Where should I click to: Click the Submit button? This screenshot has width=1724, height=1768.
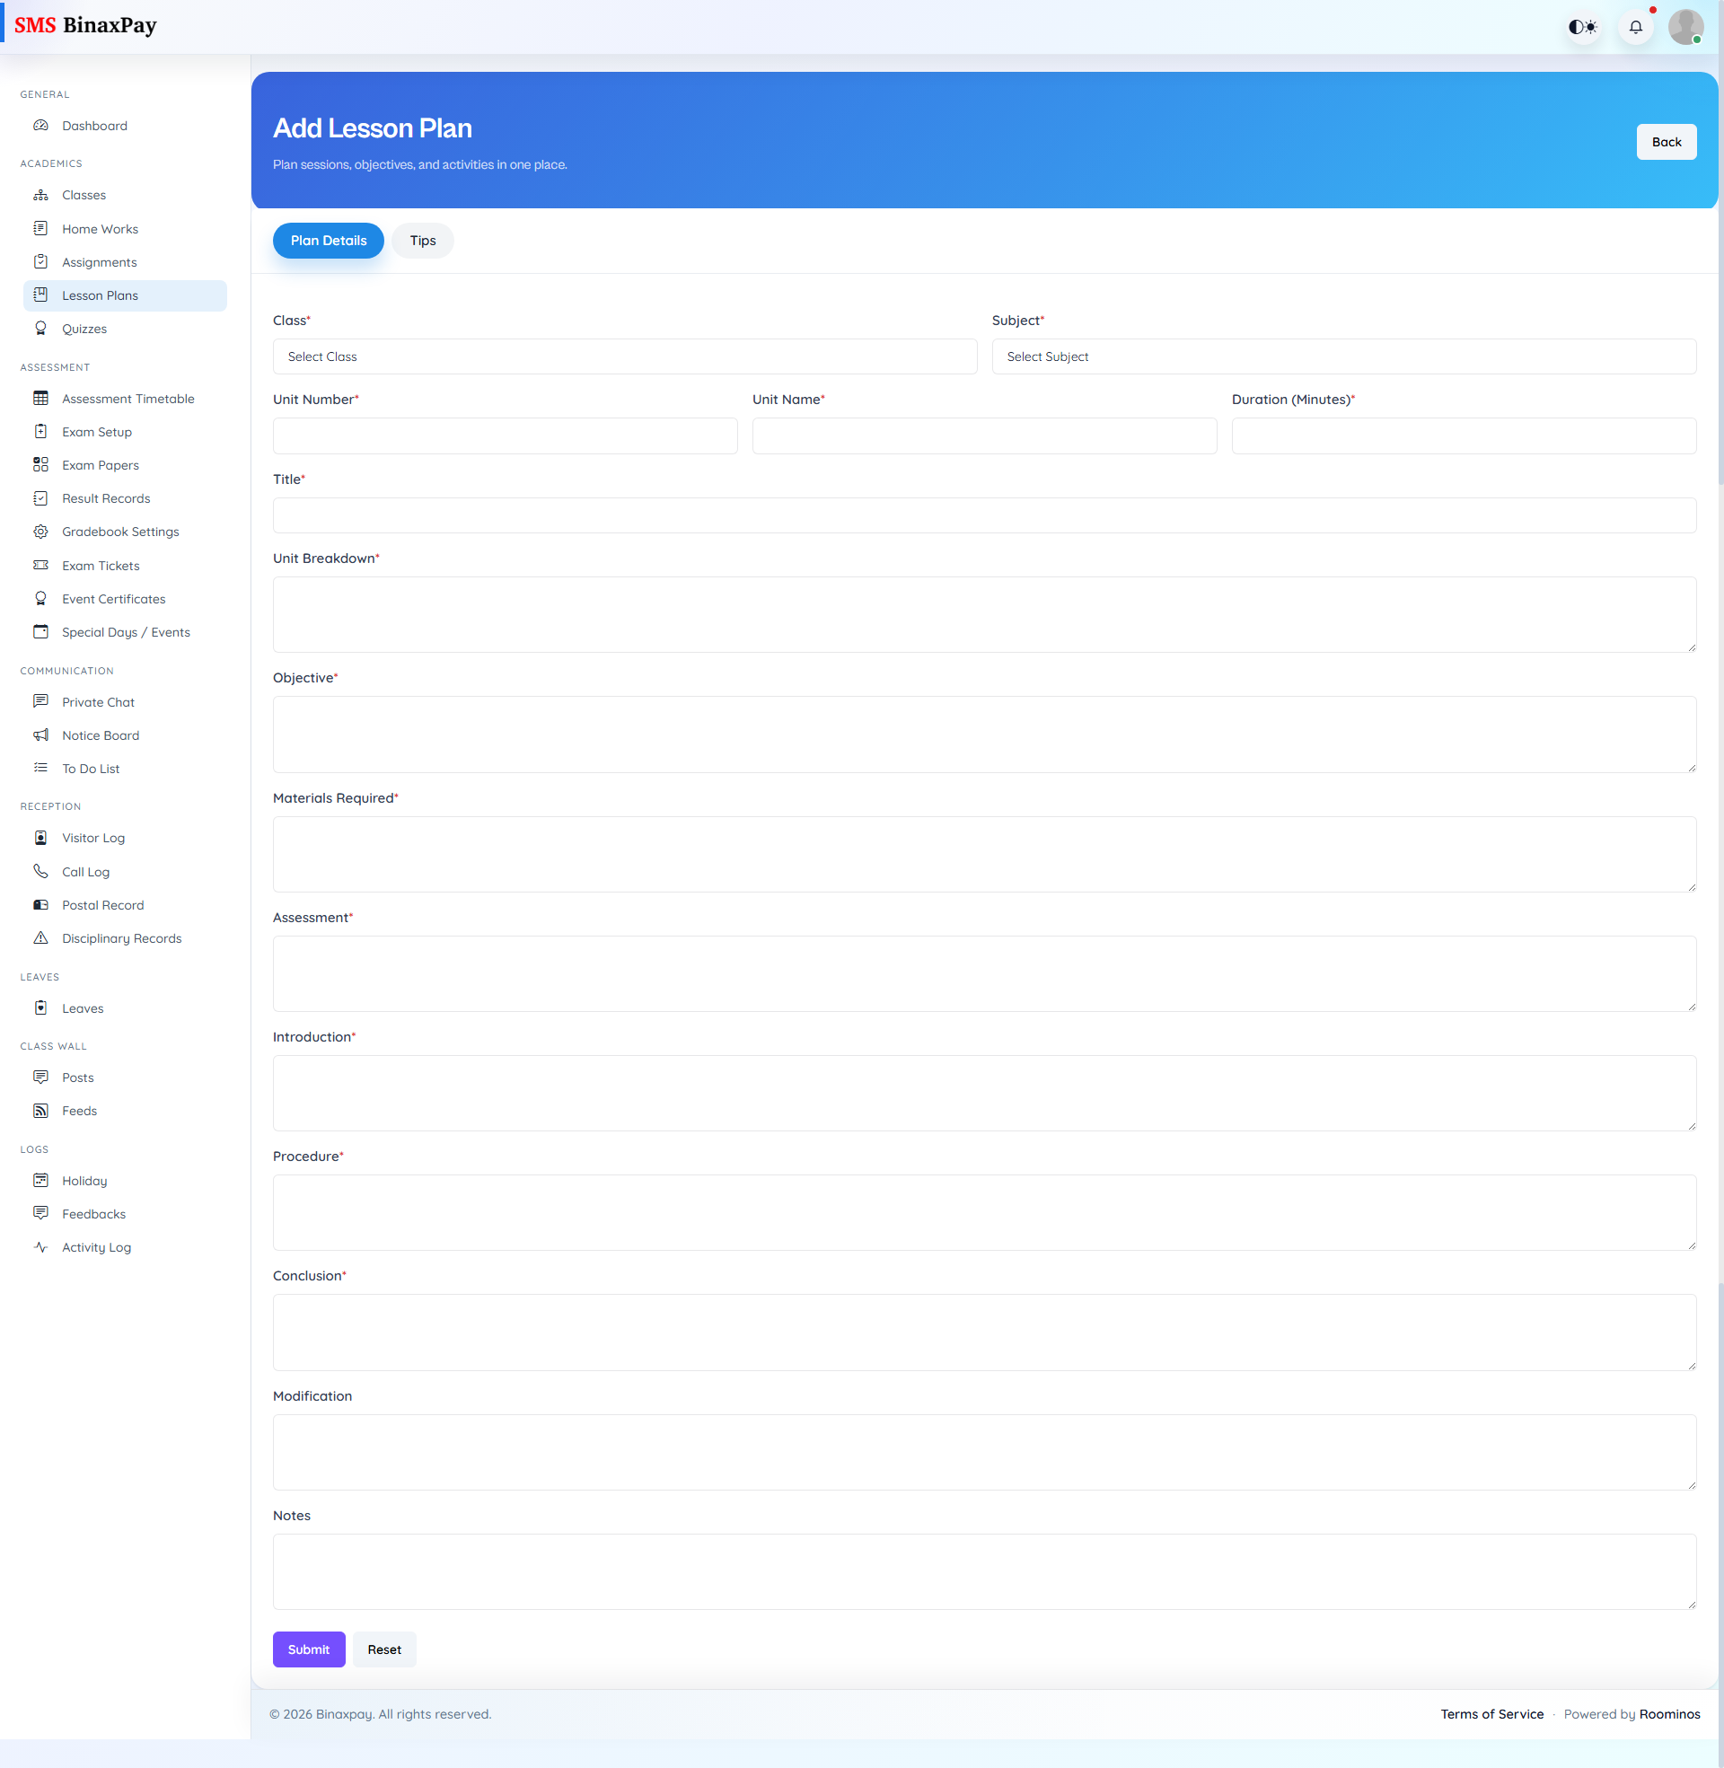coord(309,1649)
